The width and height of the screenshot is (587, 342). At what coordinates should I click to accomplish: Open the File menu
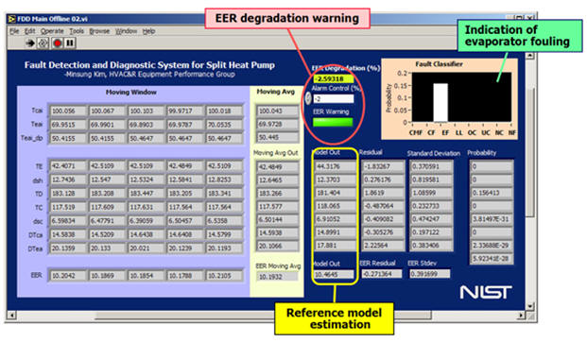tap(14, 31)
